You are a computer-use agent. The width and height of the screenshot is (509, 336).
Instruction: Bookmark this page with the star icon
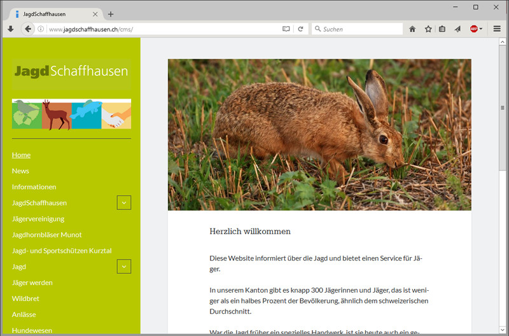click(428, 29)
